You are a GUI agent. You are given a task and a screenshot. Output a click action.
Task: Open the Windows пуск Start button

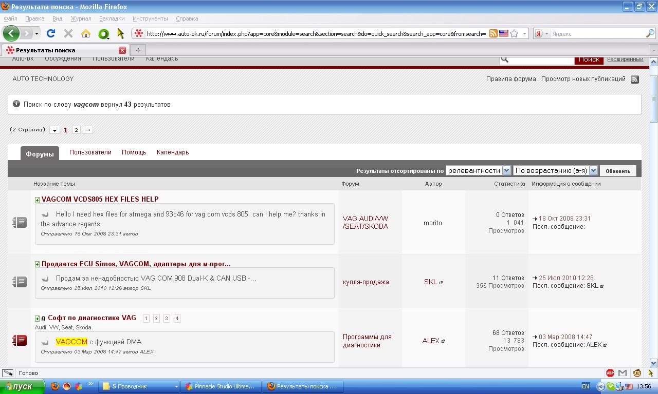(x=23, y=386)
